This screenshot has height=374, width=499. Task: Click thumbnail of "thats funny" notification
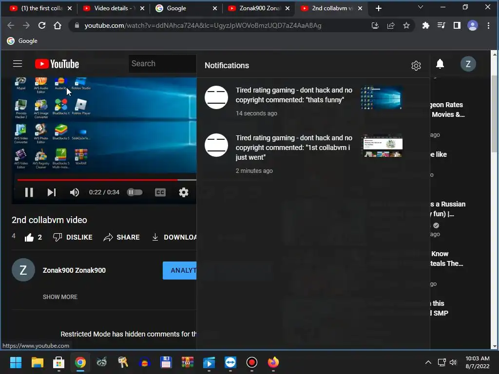(382, 97)
